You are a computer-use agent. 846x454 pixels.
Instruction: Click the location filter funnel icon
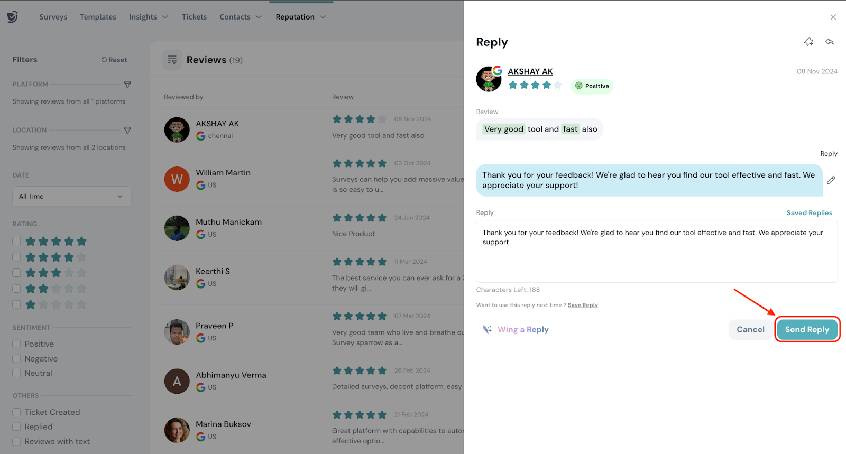[127, 130]
